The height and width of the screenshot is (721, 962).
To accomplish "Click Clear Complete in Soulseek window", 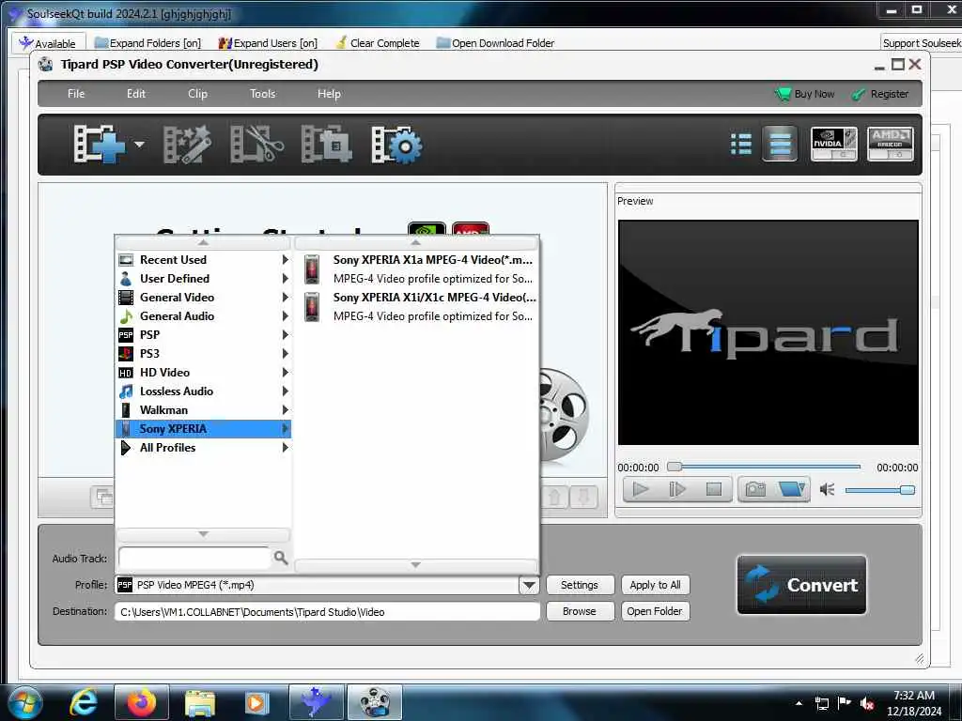I will (x=378, y=43).
